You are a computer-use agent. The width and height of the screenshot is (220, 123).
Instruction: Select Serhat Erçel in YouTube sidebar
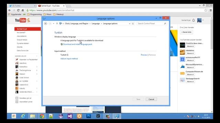27,29
